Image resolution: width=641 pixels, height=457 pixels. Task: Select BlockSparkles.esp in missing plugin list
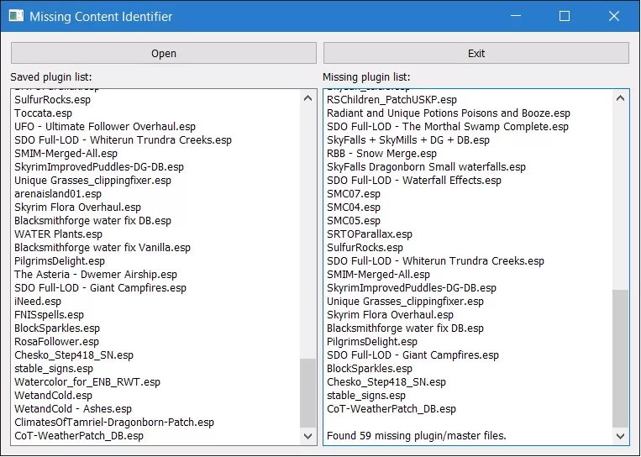click(370, 369)
